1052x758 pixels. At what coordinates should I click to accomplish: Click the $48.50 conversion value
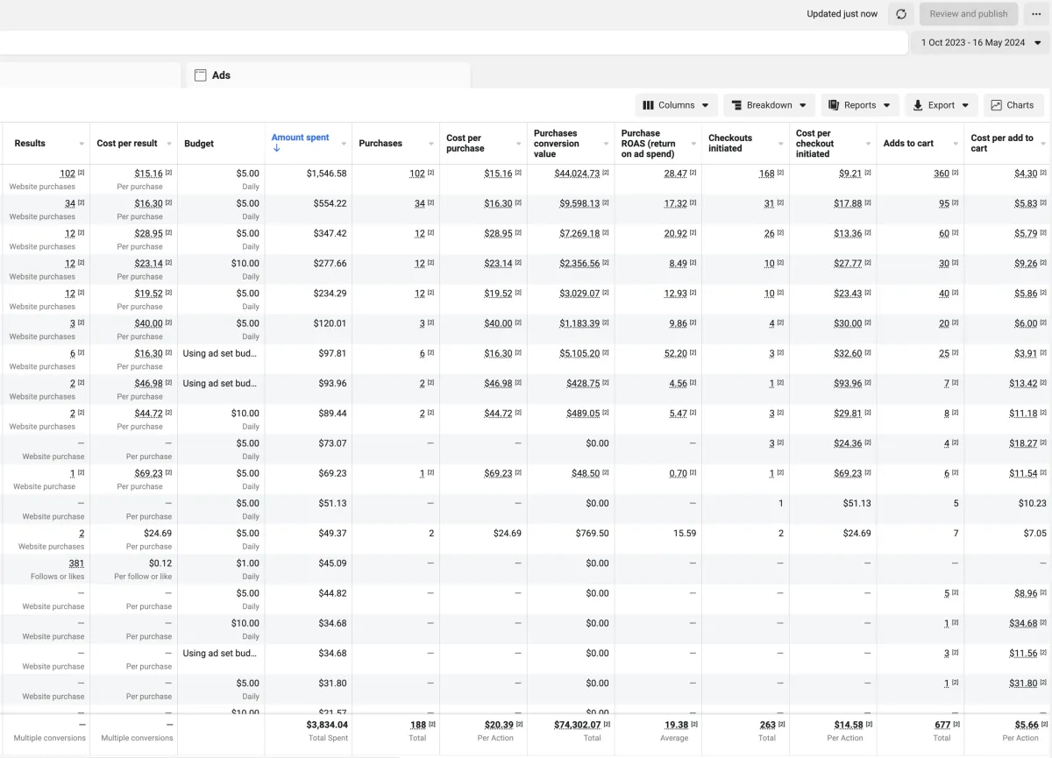pyautogui.click(x=586, y=473)
